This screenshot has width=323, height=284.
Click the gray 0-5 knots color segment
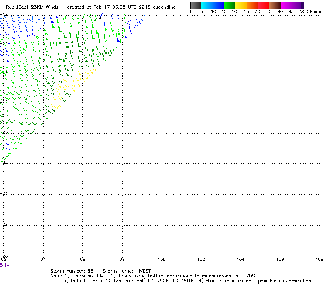(x=196, y=5)
